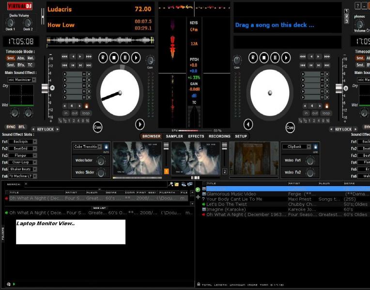Toggle the orange loop lock icon on the left deck

[86, 106]
